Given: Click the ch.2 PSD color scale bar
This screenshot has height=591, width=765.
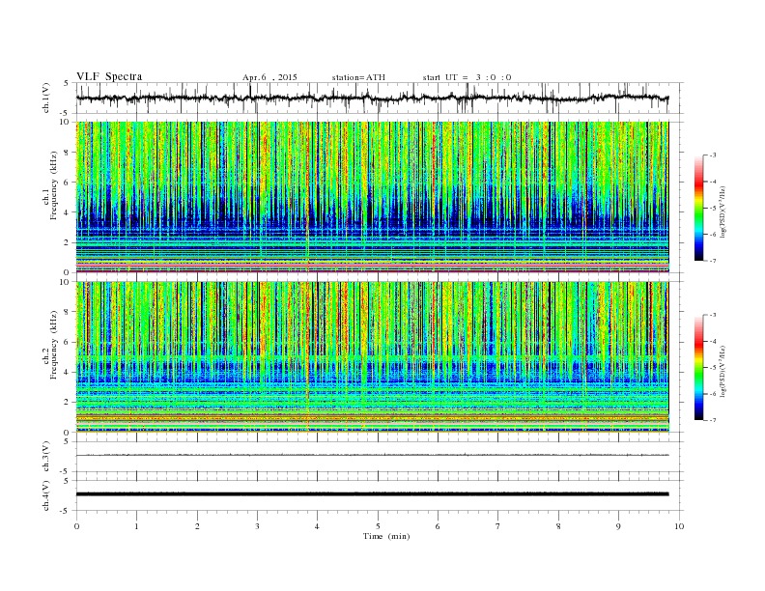Looking at the screenshot, I should (699, 368).
